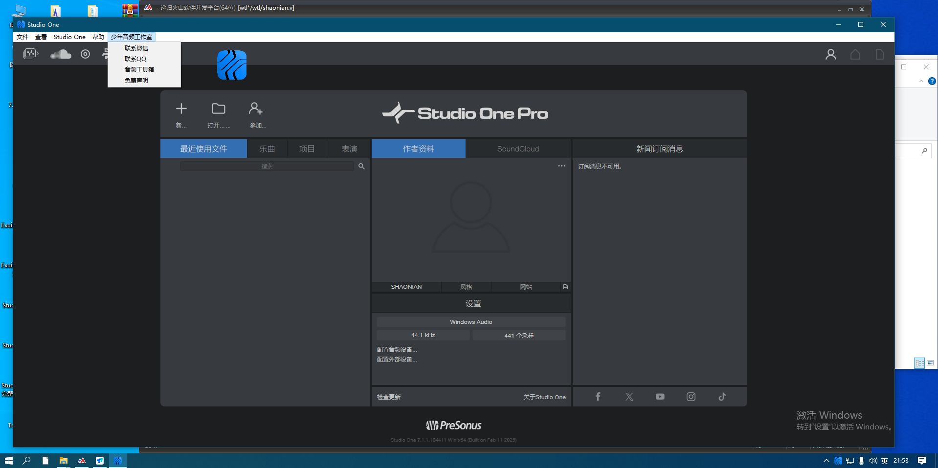Click the artist profile picture placeholder

point(471,217)
